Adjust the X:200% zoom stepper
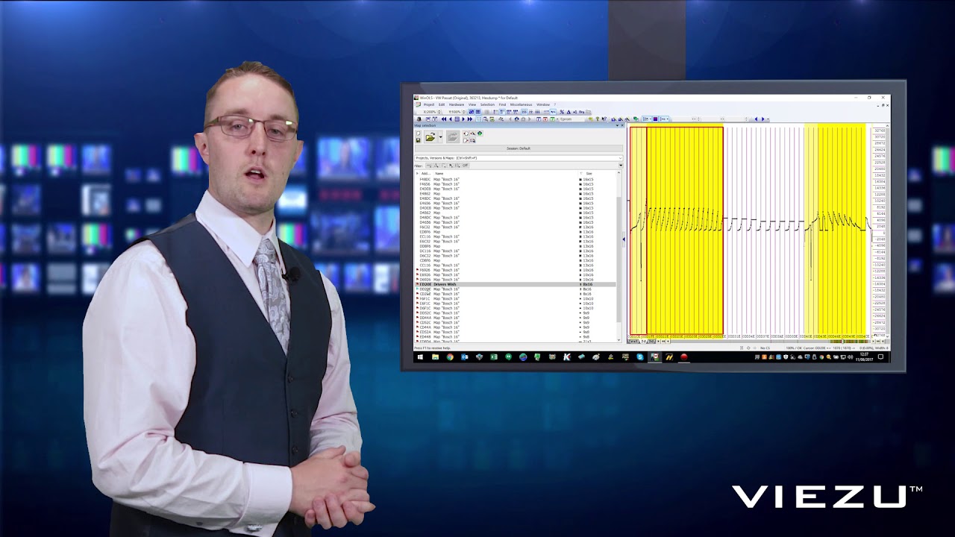Image resolution: width=955 pixels, height=537 pixels. point(439,112)
